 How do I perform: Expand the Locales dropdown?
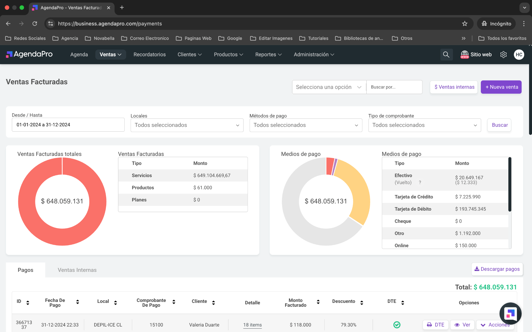pyautogui.click(x=187, y=125)
